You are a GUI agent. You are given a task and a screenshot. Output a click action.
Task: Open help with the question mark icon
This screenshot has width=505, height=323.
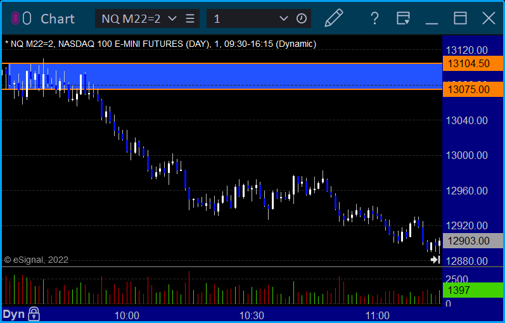coord(374,18)
